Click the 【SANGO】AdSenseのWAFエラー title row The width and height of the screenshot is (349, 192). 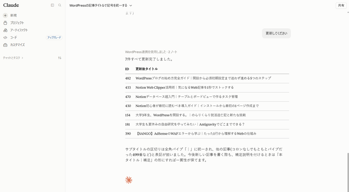[x=196, y=134]
